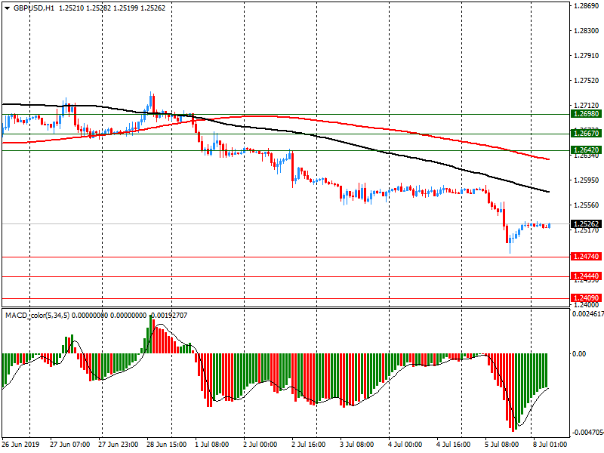Click the MACD 0.00 zero level label
604x453 pixels.
pyautogui.click(x=579, y=353)
